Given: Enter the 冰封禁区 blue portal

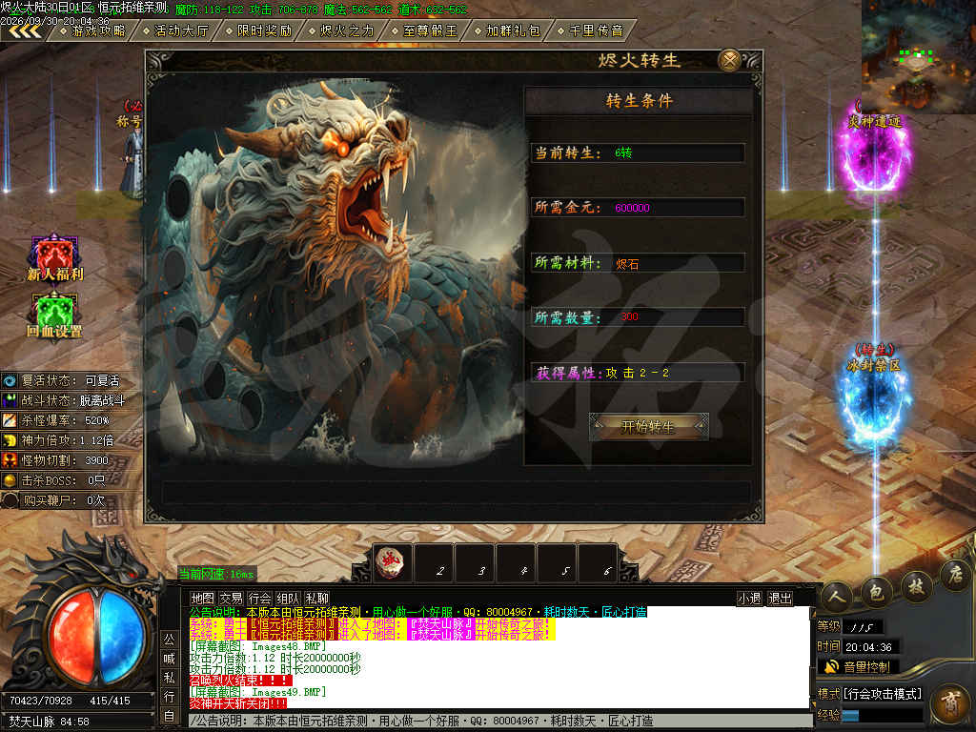Looking at the screenshot, I should pos(874,398).
